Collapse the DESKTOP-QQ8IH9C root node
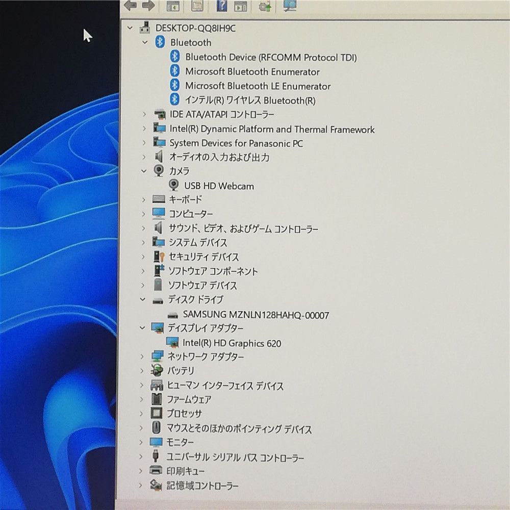This screenshot has width=510, height=510. 130,28
